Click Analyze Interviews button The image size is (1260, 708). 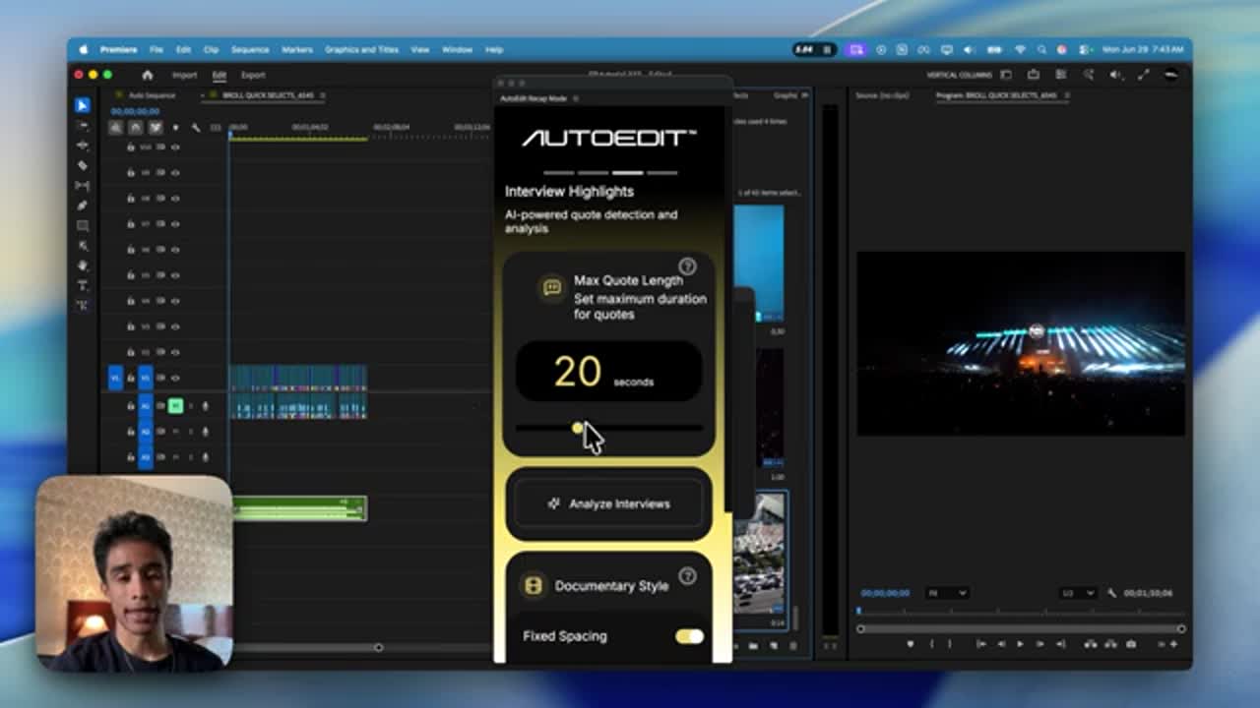608,503
